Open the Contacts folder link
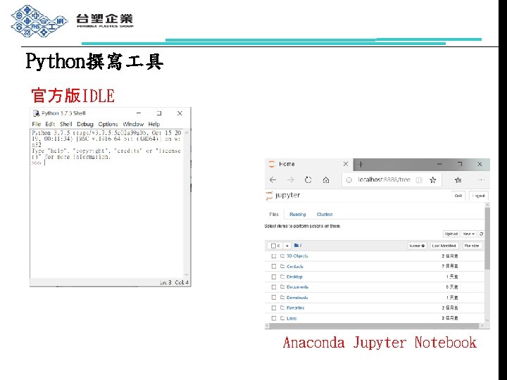The height and width of the screenshot is (380, 507). [x=295, y=267]
